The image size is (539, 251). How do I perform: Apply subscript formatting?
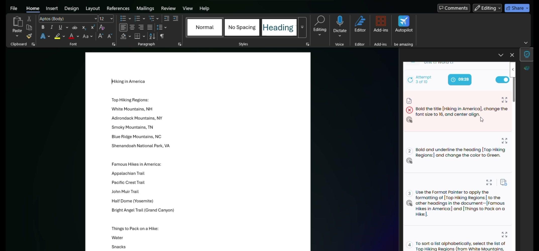(84, 27)
